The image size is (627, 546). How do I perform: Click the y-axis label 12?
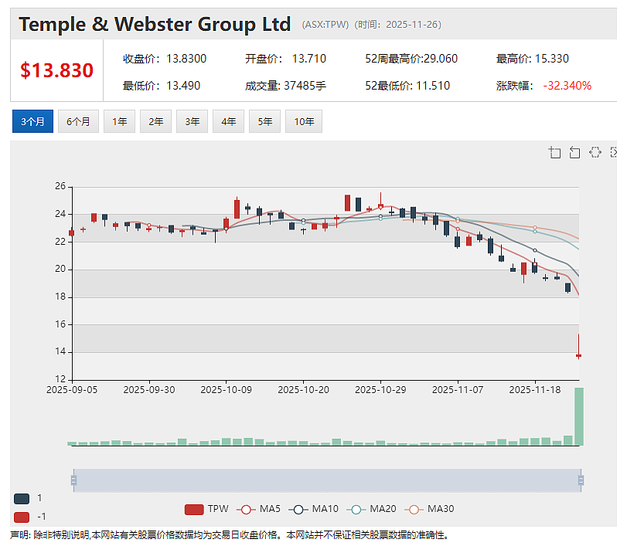(x=60, y=378)
